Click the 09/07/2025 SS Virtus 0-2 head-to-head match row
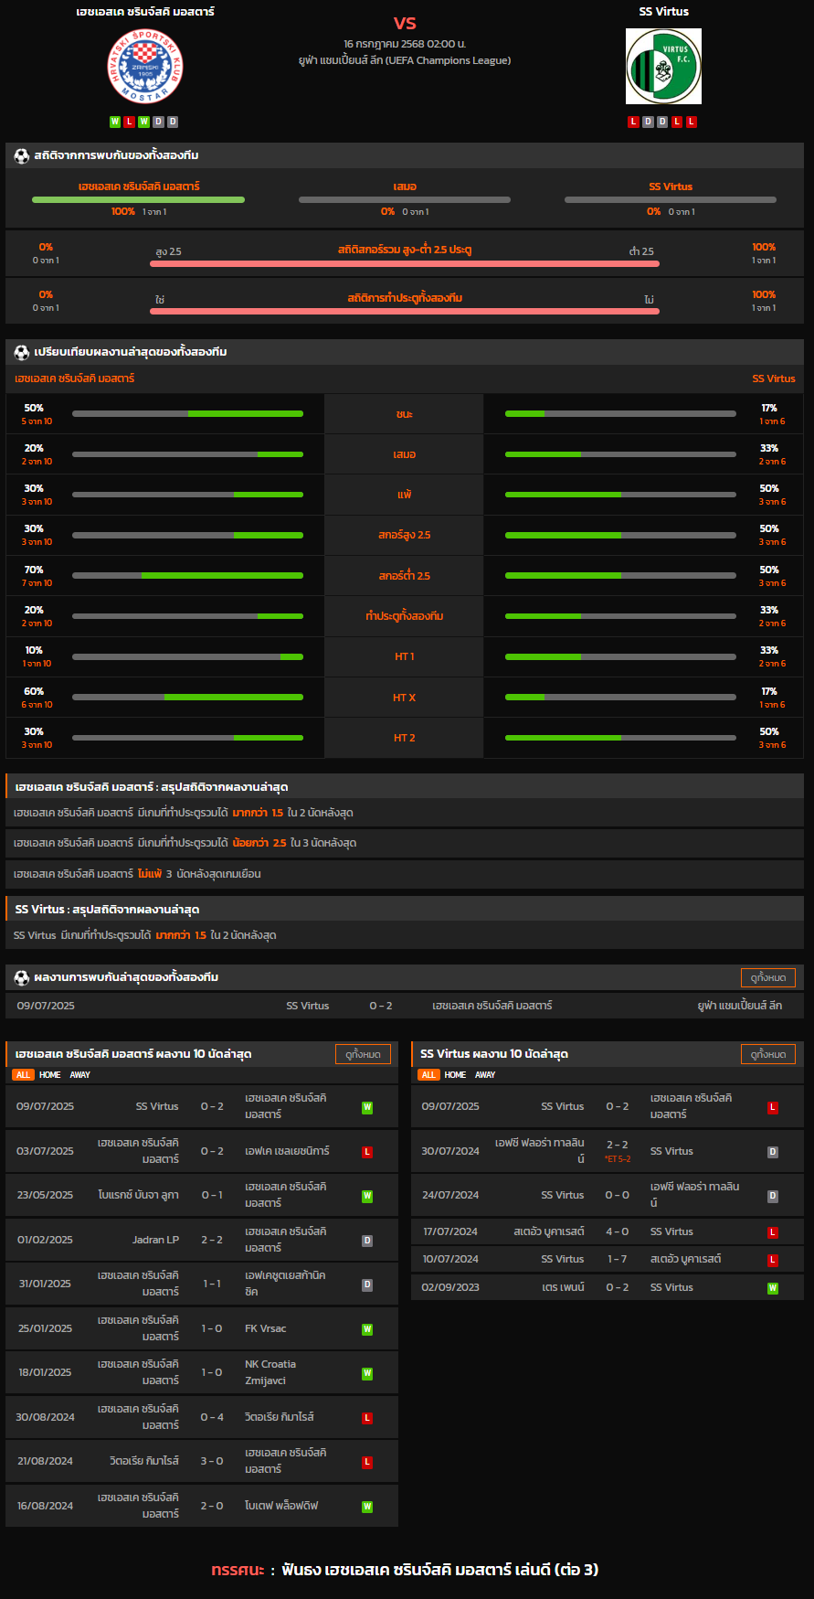This screenshot has width=814, height=1599. click(405, 1006)
